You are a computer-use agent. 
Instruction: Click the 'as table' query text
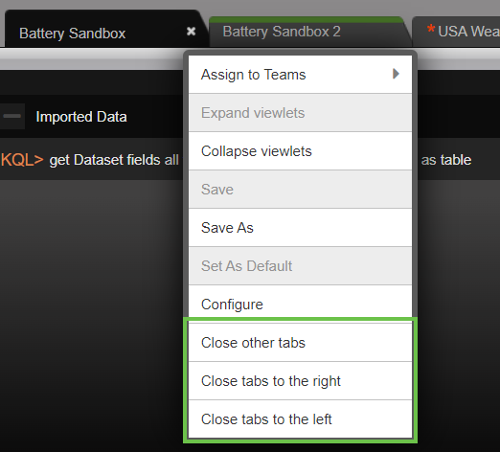click(446, 160)
